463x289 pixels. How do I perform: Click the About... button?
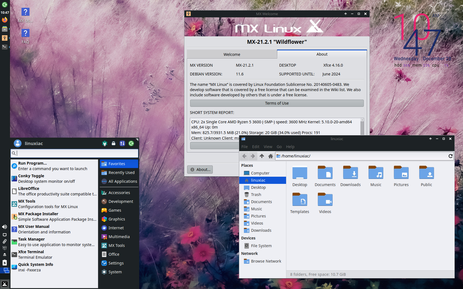(x=200, y=170)
